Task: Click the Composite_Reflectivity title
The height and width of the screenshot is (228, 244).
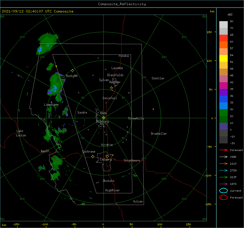Action: click(122, 4)
